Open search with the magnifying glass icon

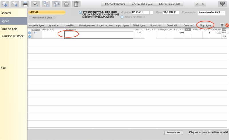click(x=35, y=4)
